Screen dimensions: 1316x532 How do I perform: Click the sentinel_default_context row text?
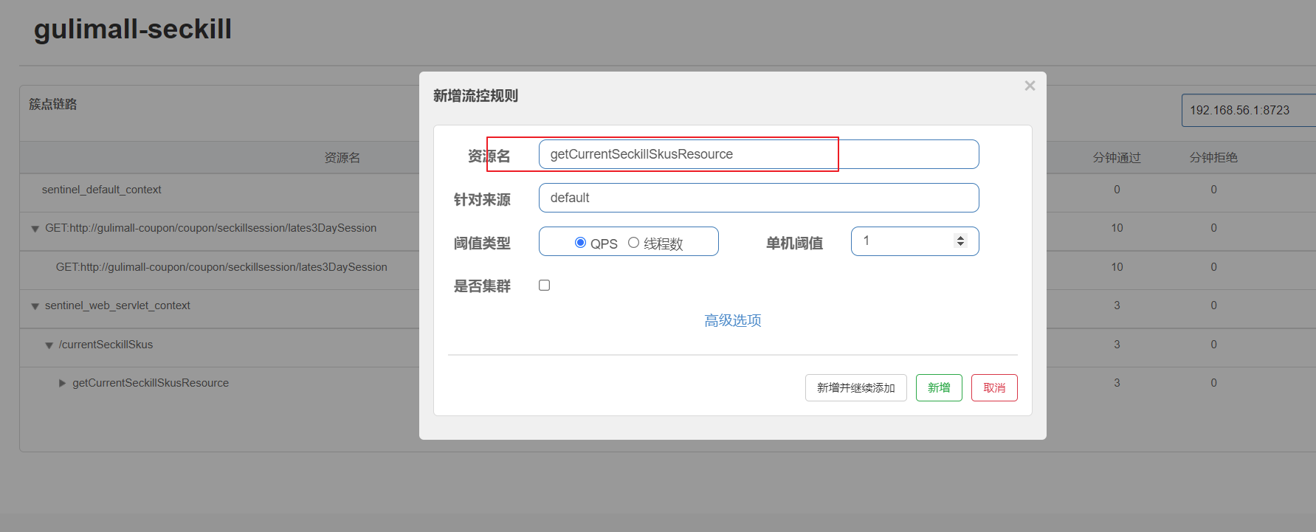[x=101, y=190]
